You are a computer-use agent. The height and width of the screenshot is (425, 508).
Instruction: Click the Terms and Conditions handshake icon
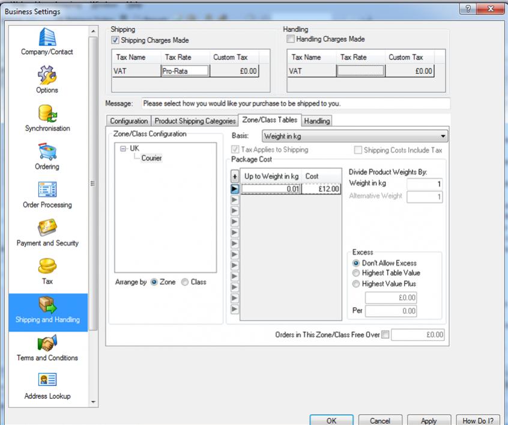coord(47,342)
